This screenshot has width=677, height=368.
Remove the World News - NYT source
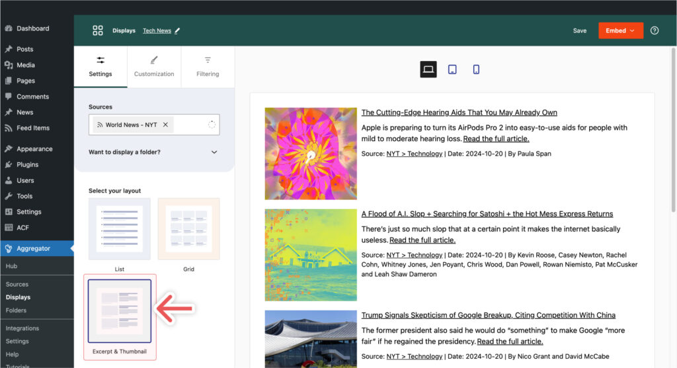(165, 124)
